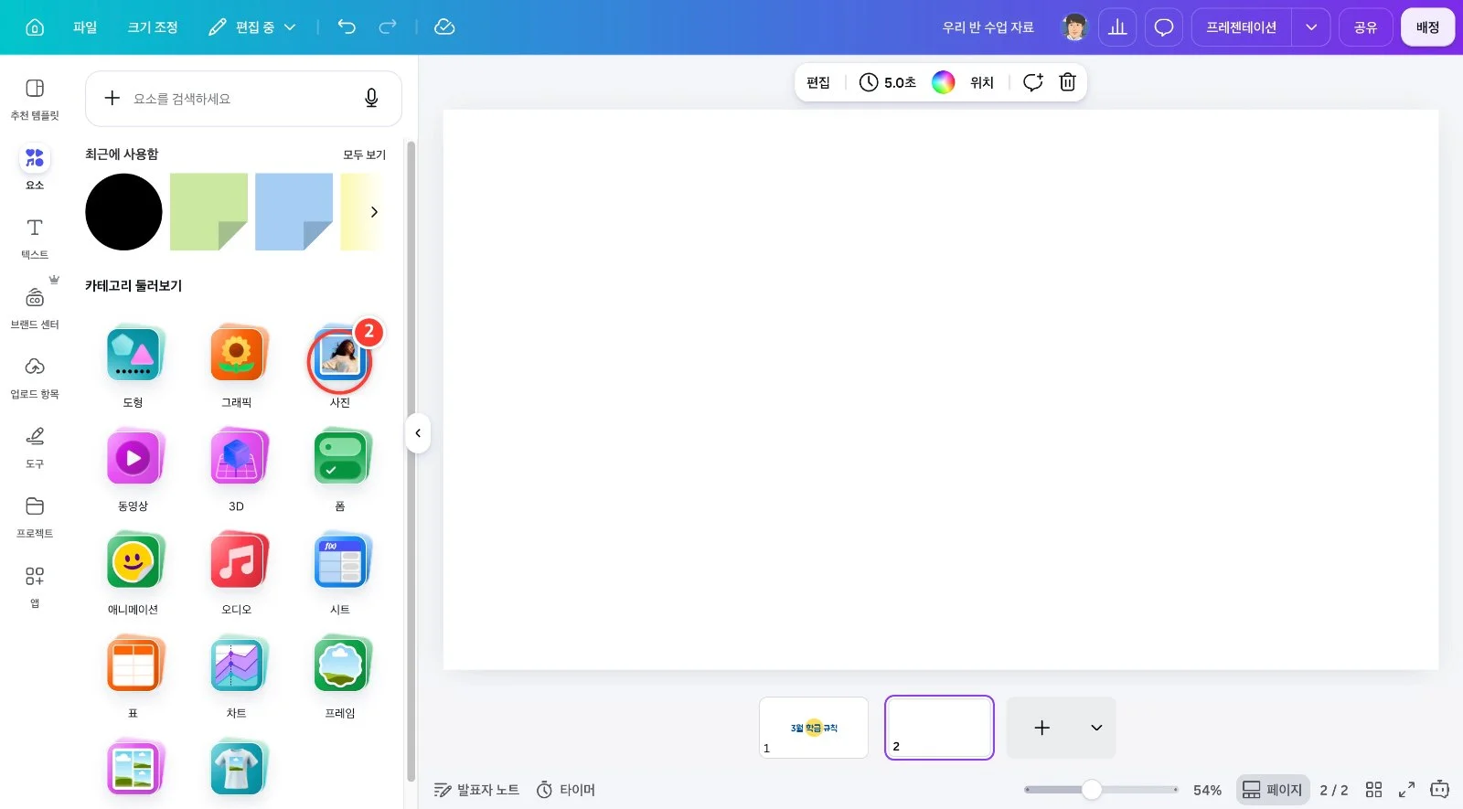1463x809 pixels.
Task: Click 모두 보기 link
Action: pos(365,154)
